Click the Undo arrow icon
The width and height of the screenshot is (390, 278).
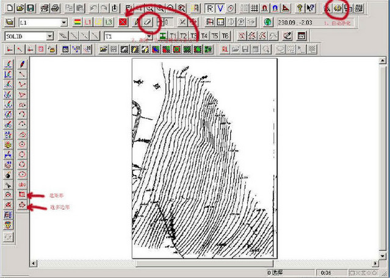coord(93,9)
